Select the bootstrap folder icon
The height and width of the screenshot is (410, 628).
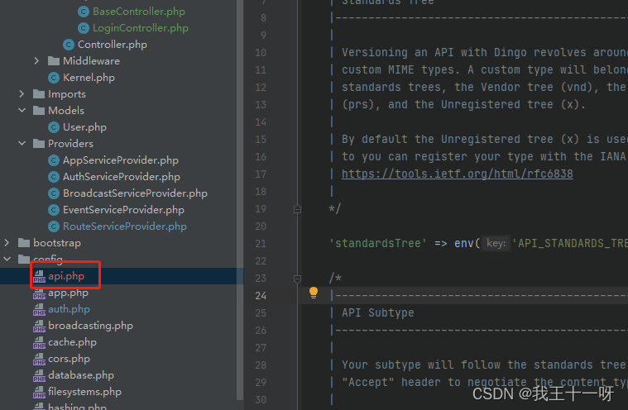[24, 243]
